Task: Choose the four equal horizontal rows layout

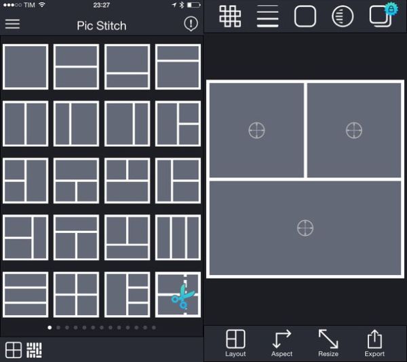Action: 26,294
